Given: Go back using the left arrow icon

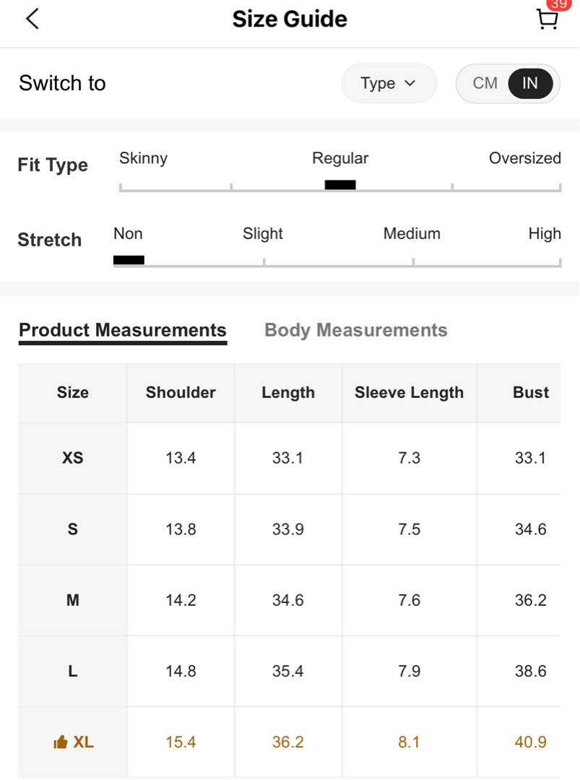Looking at the screenshot, I should 33,19.
